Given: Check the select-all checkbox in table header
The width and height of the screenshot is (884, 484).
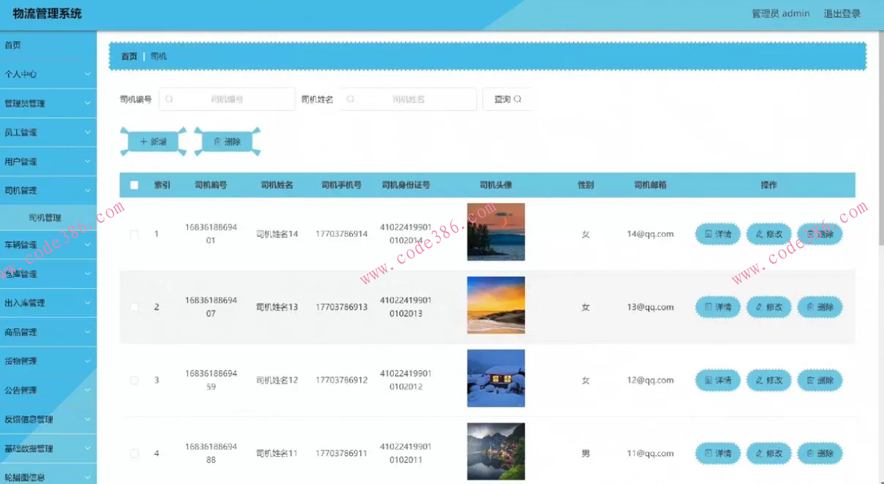Looking at the screenshot, I should click(134, 185).
